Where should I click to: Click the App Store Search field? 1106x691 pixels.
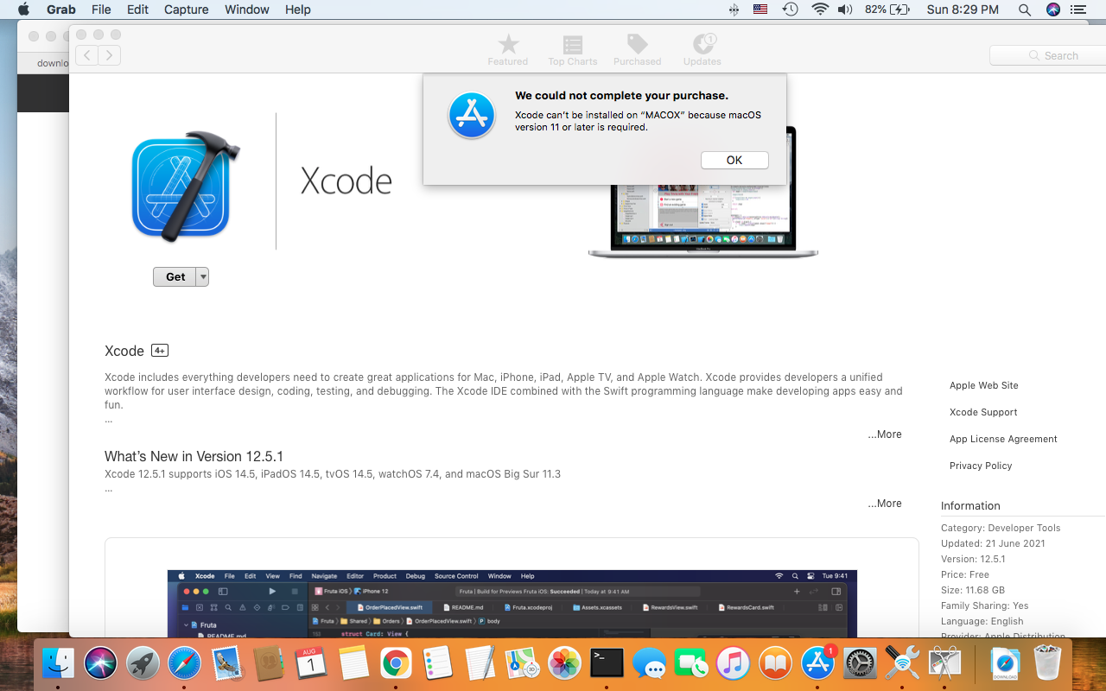(x=1047, y=55)
